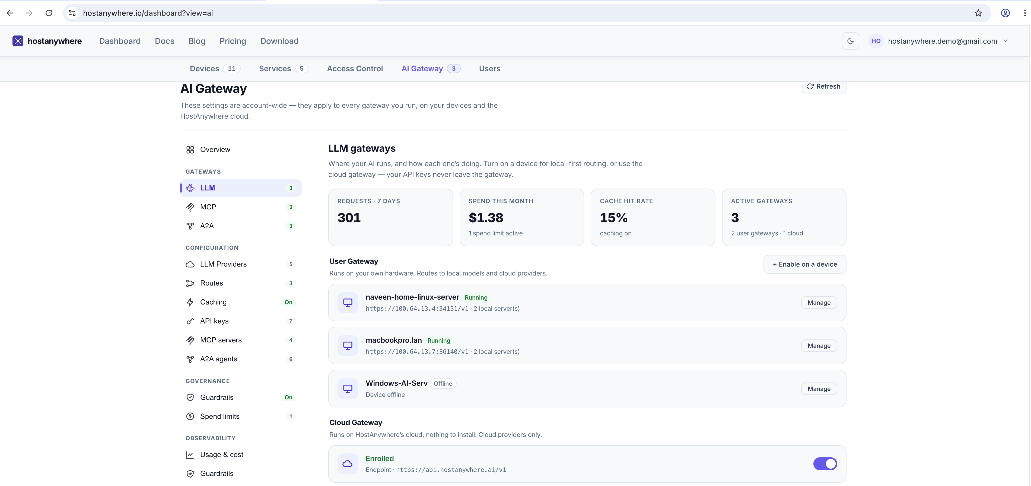Click the naveen-home-linux-server monitor icon
1031x486 pixels.
tap(348, 303)
